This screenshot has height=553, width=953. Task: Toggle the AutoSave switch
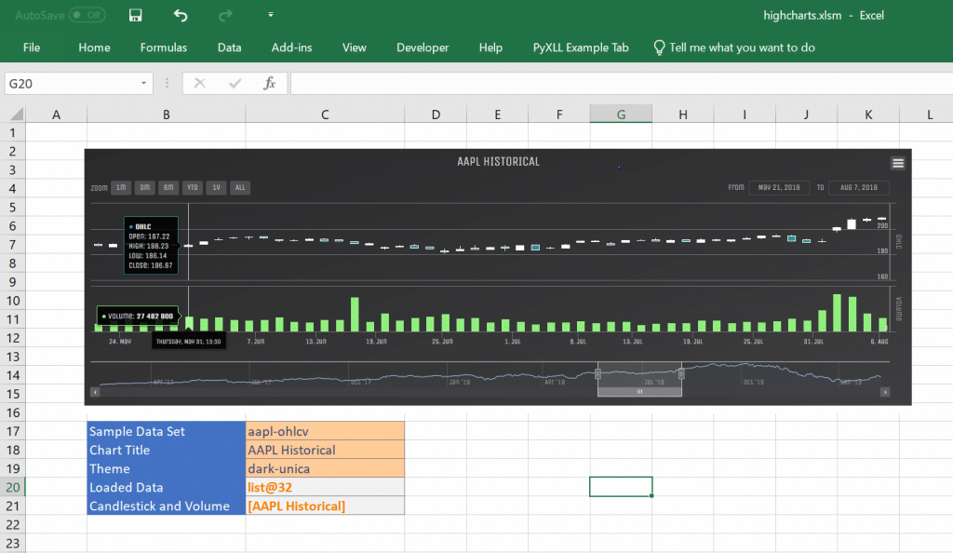87,15
